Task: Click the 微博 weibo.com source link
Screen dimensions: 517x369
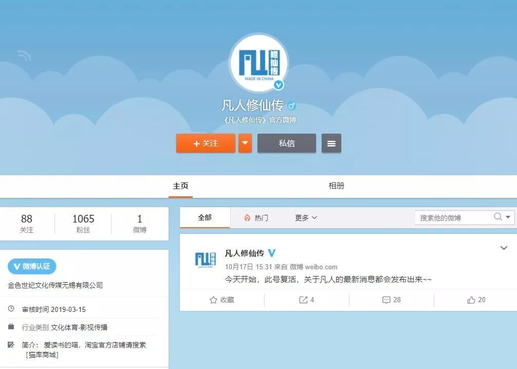Action: click(x=313, y=267)
